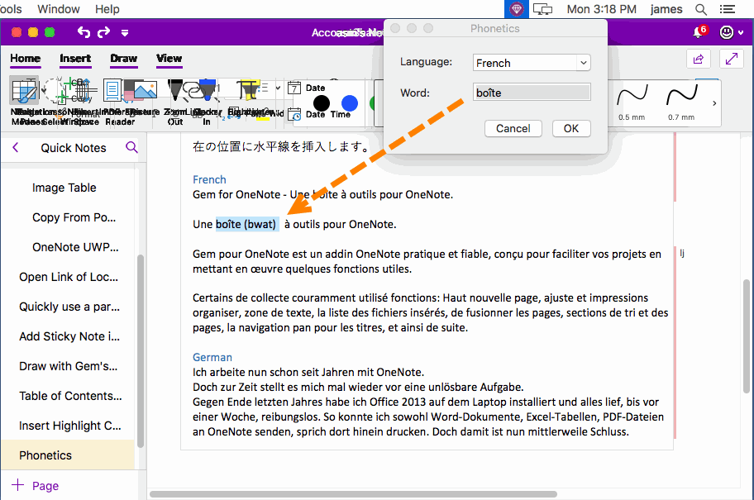Click the Picture landscape image icon
Image resolution: width=754 pixels, height=500 pixels.
(146, 90)
